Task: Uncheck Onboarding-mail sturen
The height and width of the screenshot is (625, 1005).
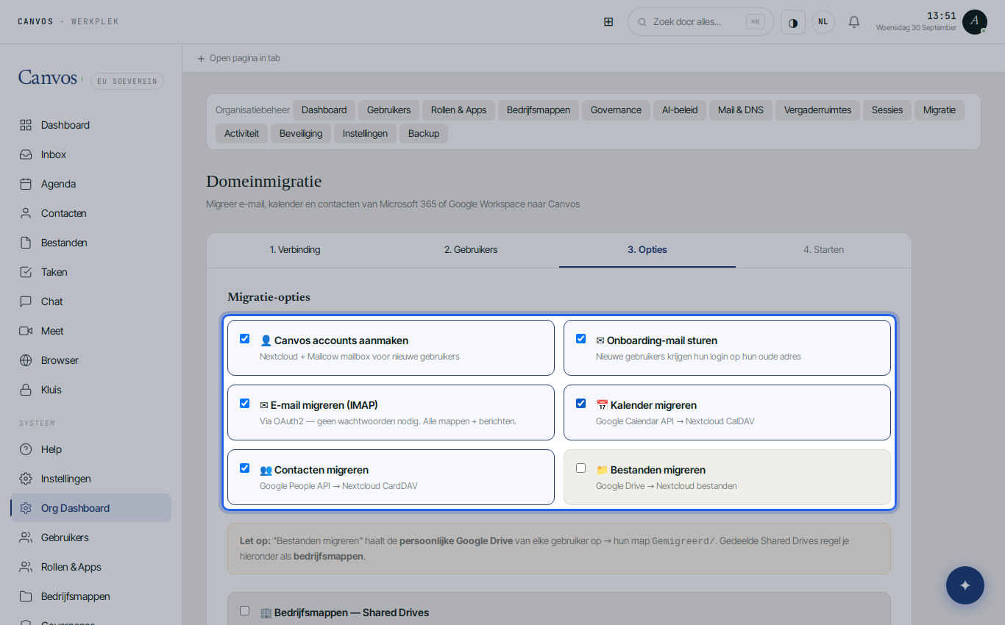Action: click(x=581, y=339)
